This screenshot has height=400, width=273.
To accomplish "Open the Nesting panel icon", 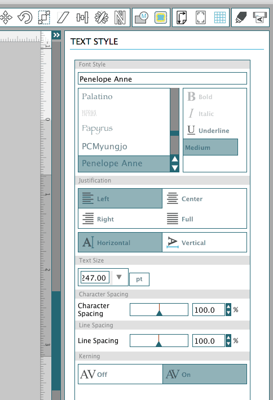I will tap(120, 17).
